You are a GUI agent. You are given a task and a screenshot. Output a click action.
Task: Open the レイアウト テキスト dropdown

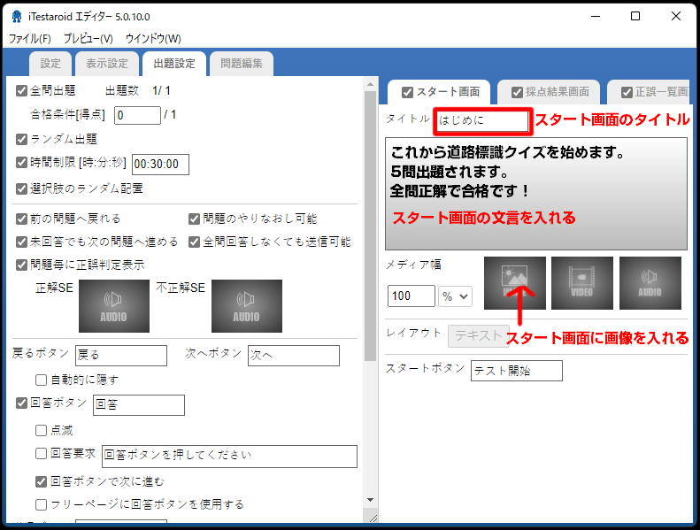tap(478, 335)
